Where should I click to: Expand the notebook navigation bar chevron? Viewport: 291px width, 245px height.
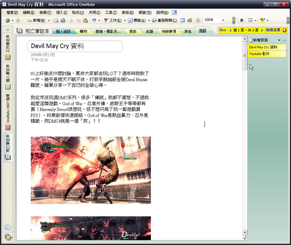pos(8,30)
